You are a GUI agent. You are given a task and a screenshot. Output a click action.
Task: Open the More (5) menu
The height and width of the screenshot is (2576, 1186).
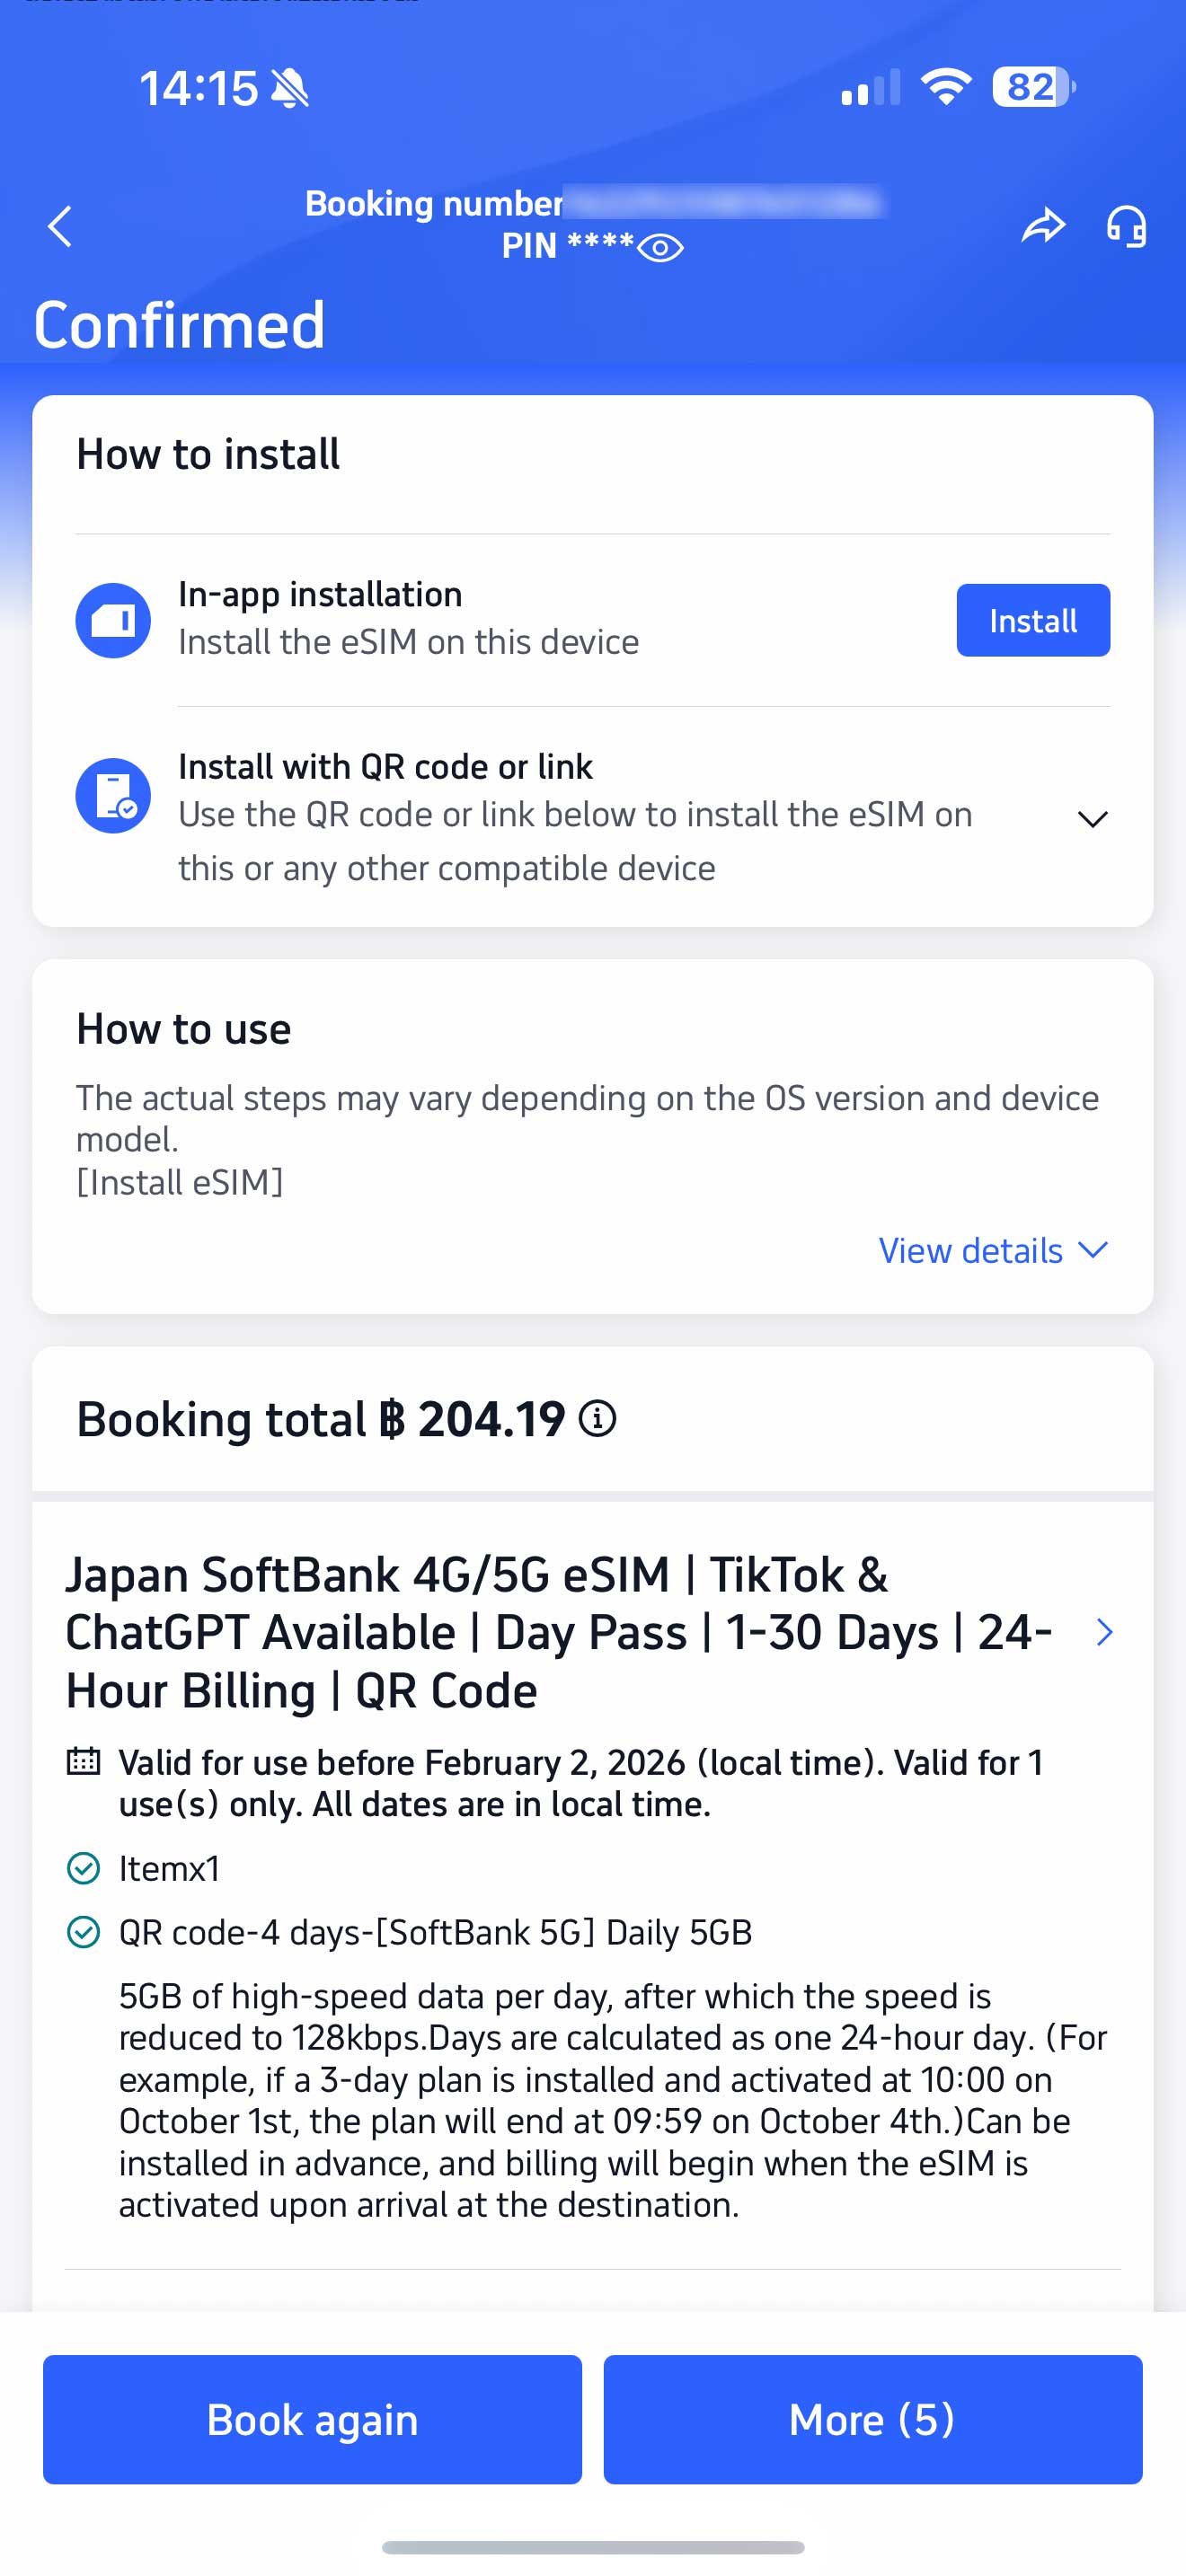869,2419
